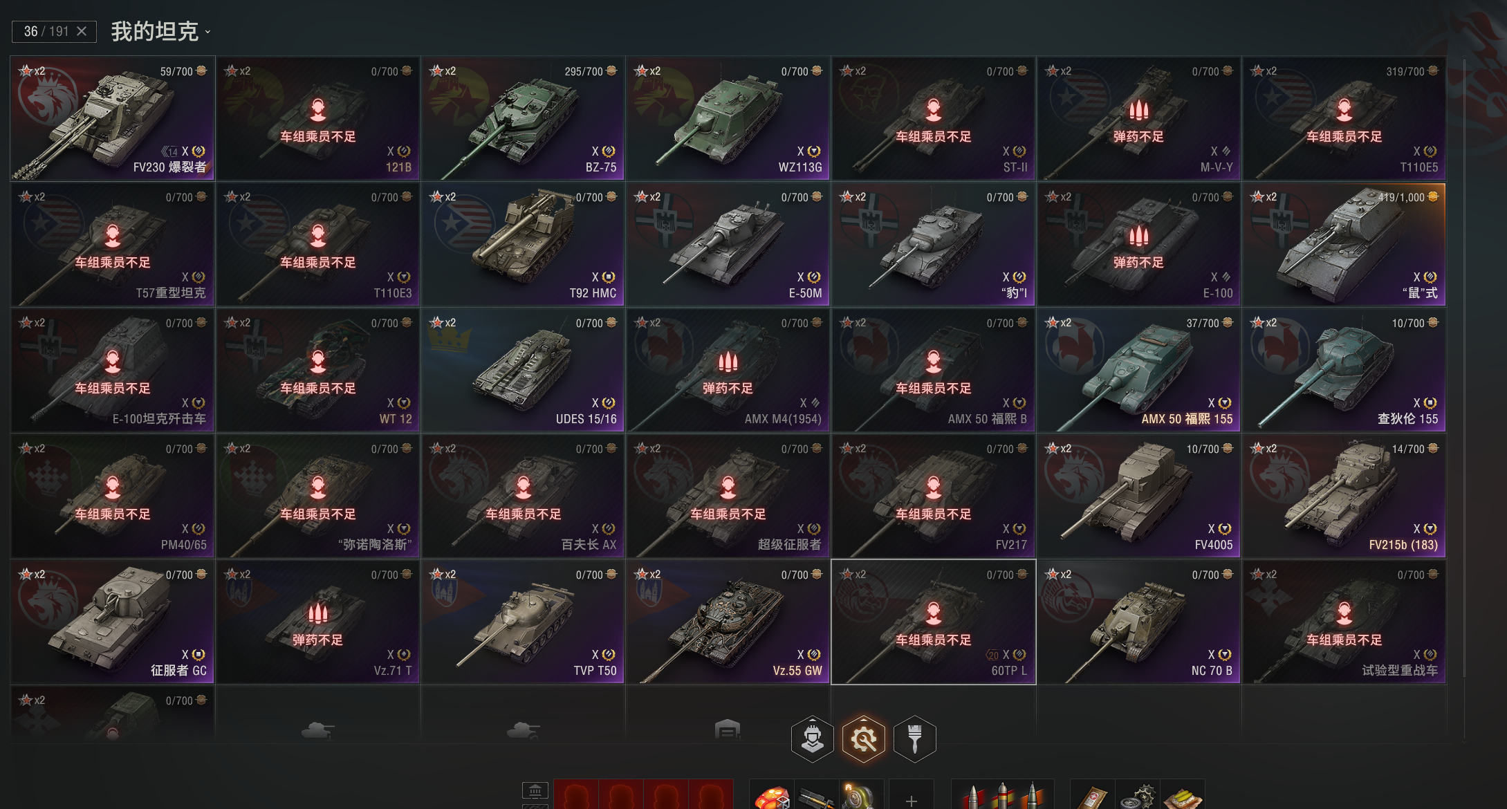Open the equipment wrench-gear hexagon icon
Viewport: 1507px width, 809px height.
click(x=864, y=739)
